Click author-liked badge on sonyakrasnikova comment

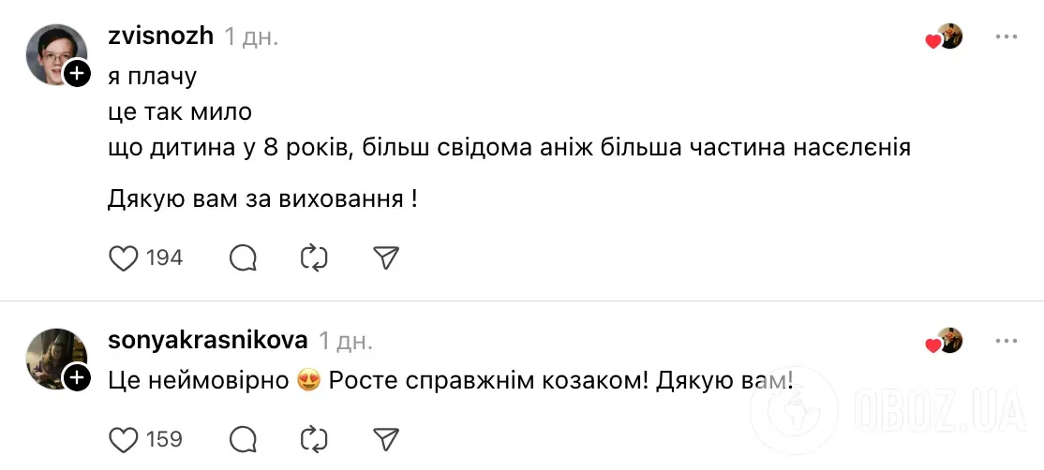[x=945, y=341]
